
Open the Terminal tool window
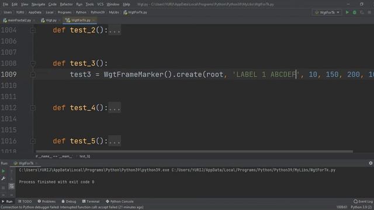tap(91, 201)
